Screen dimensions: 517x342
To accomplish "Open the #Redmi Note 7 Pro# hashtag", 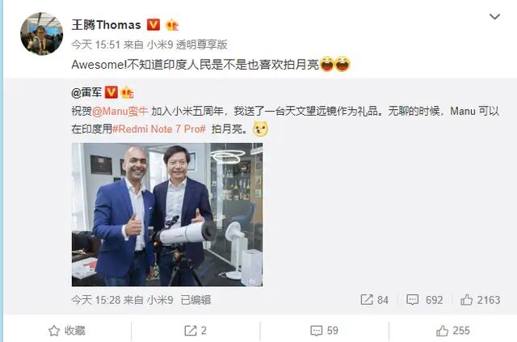I will [x=159, y=129].
